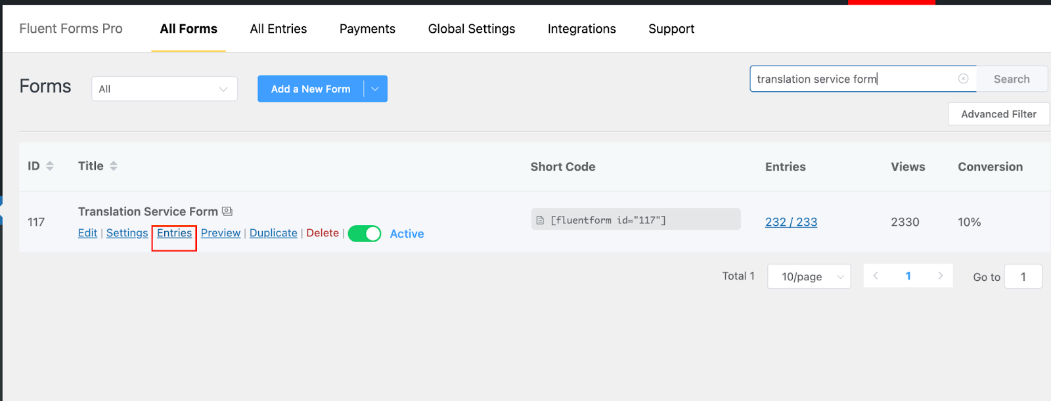
Task: Click the Edit link for form 117
Action: 87,233
